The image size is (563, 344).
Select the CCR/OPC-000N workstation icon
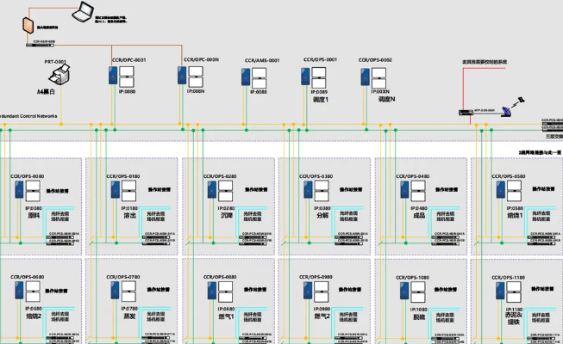(x=191, y=77)
